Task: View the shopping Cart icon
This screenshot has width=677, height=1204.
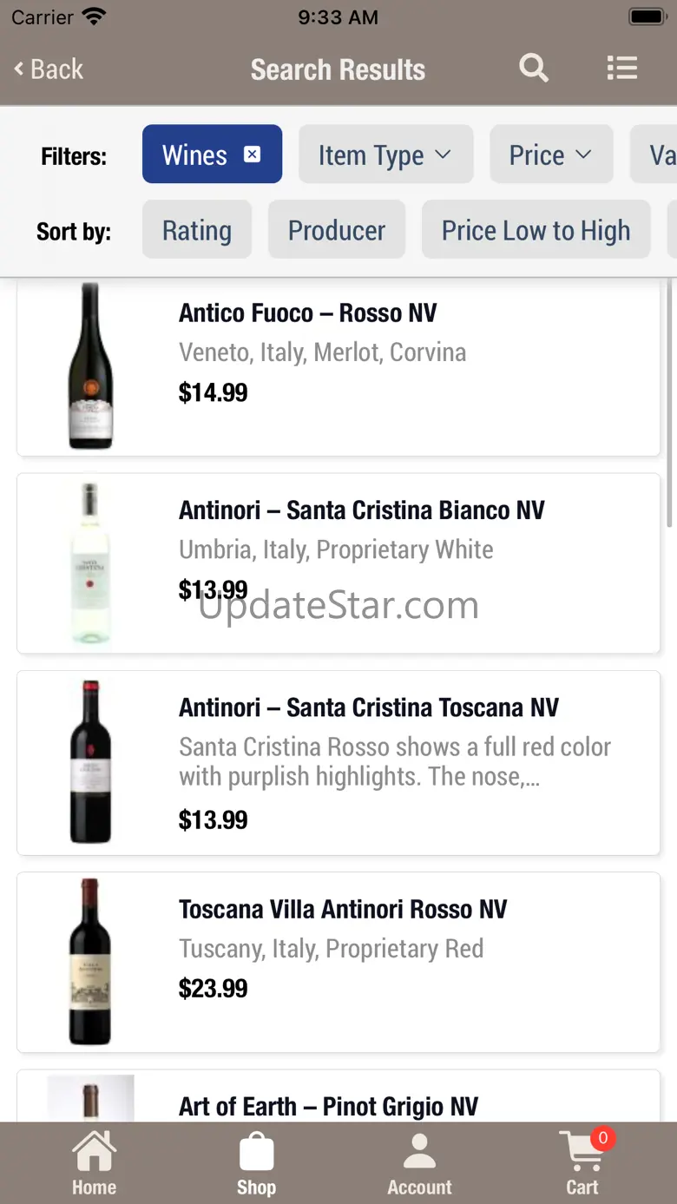Action: click(583, 1163)
